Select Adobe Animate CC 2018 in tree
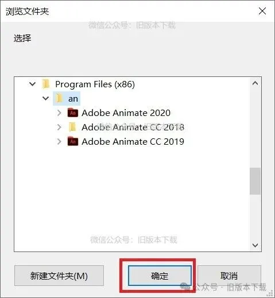The height and width of the screenshot is (298, 275). [x=133, y=127]
